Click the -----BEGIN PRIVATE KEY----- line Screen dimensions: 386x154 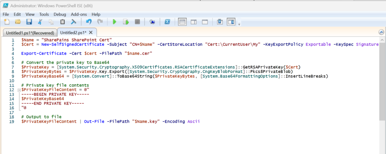[55, 94]
